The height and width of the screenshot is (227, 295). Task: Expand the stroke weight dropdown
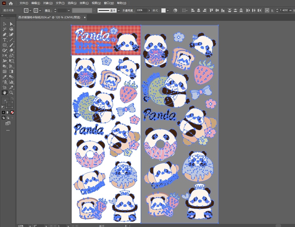pos(69,10)
